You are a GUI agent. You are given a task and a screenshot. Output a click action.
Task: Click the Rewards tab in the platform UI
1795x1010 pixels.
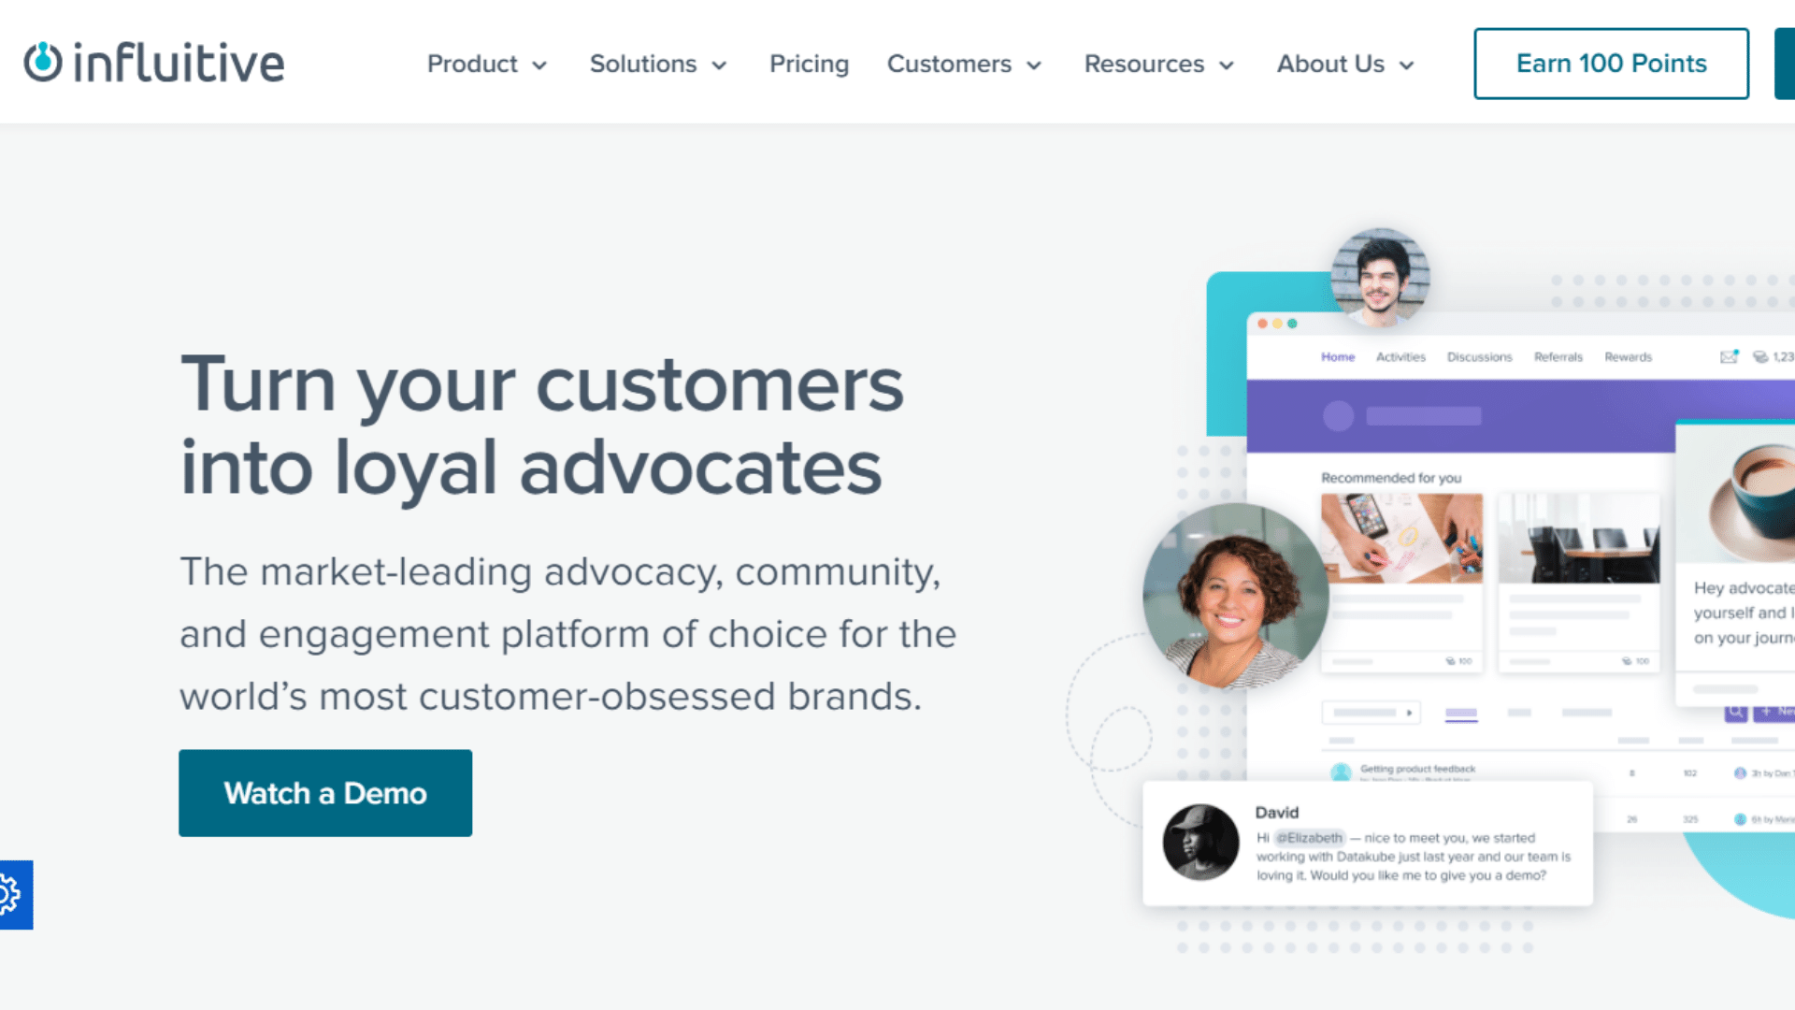coord(1630,356)
